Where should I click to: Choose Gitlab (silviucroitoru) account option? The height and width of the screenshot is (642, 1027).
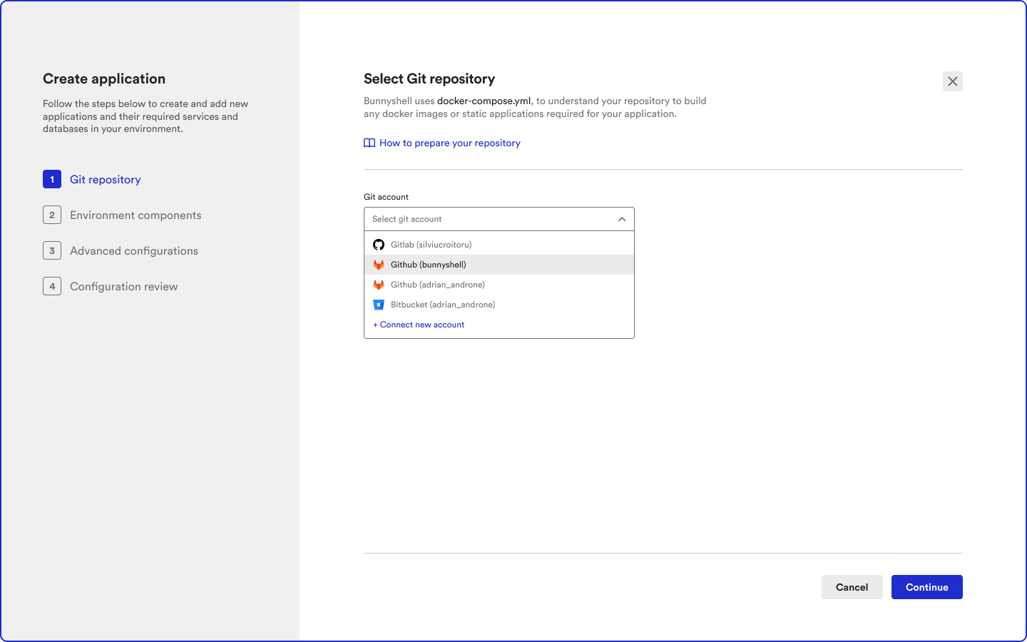499,245
